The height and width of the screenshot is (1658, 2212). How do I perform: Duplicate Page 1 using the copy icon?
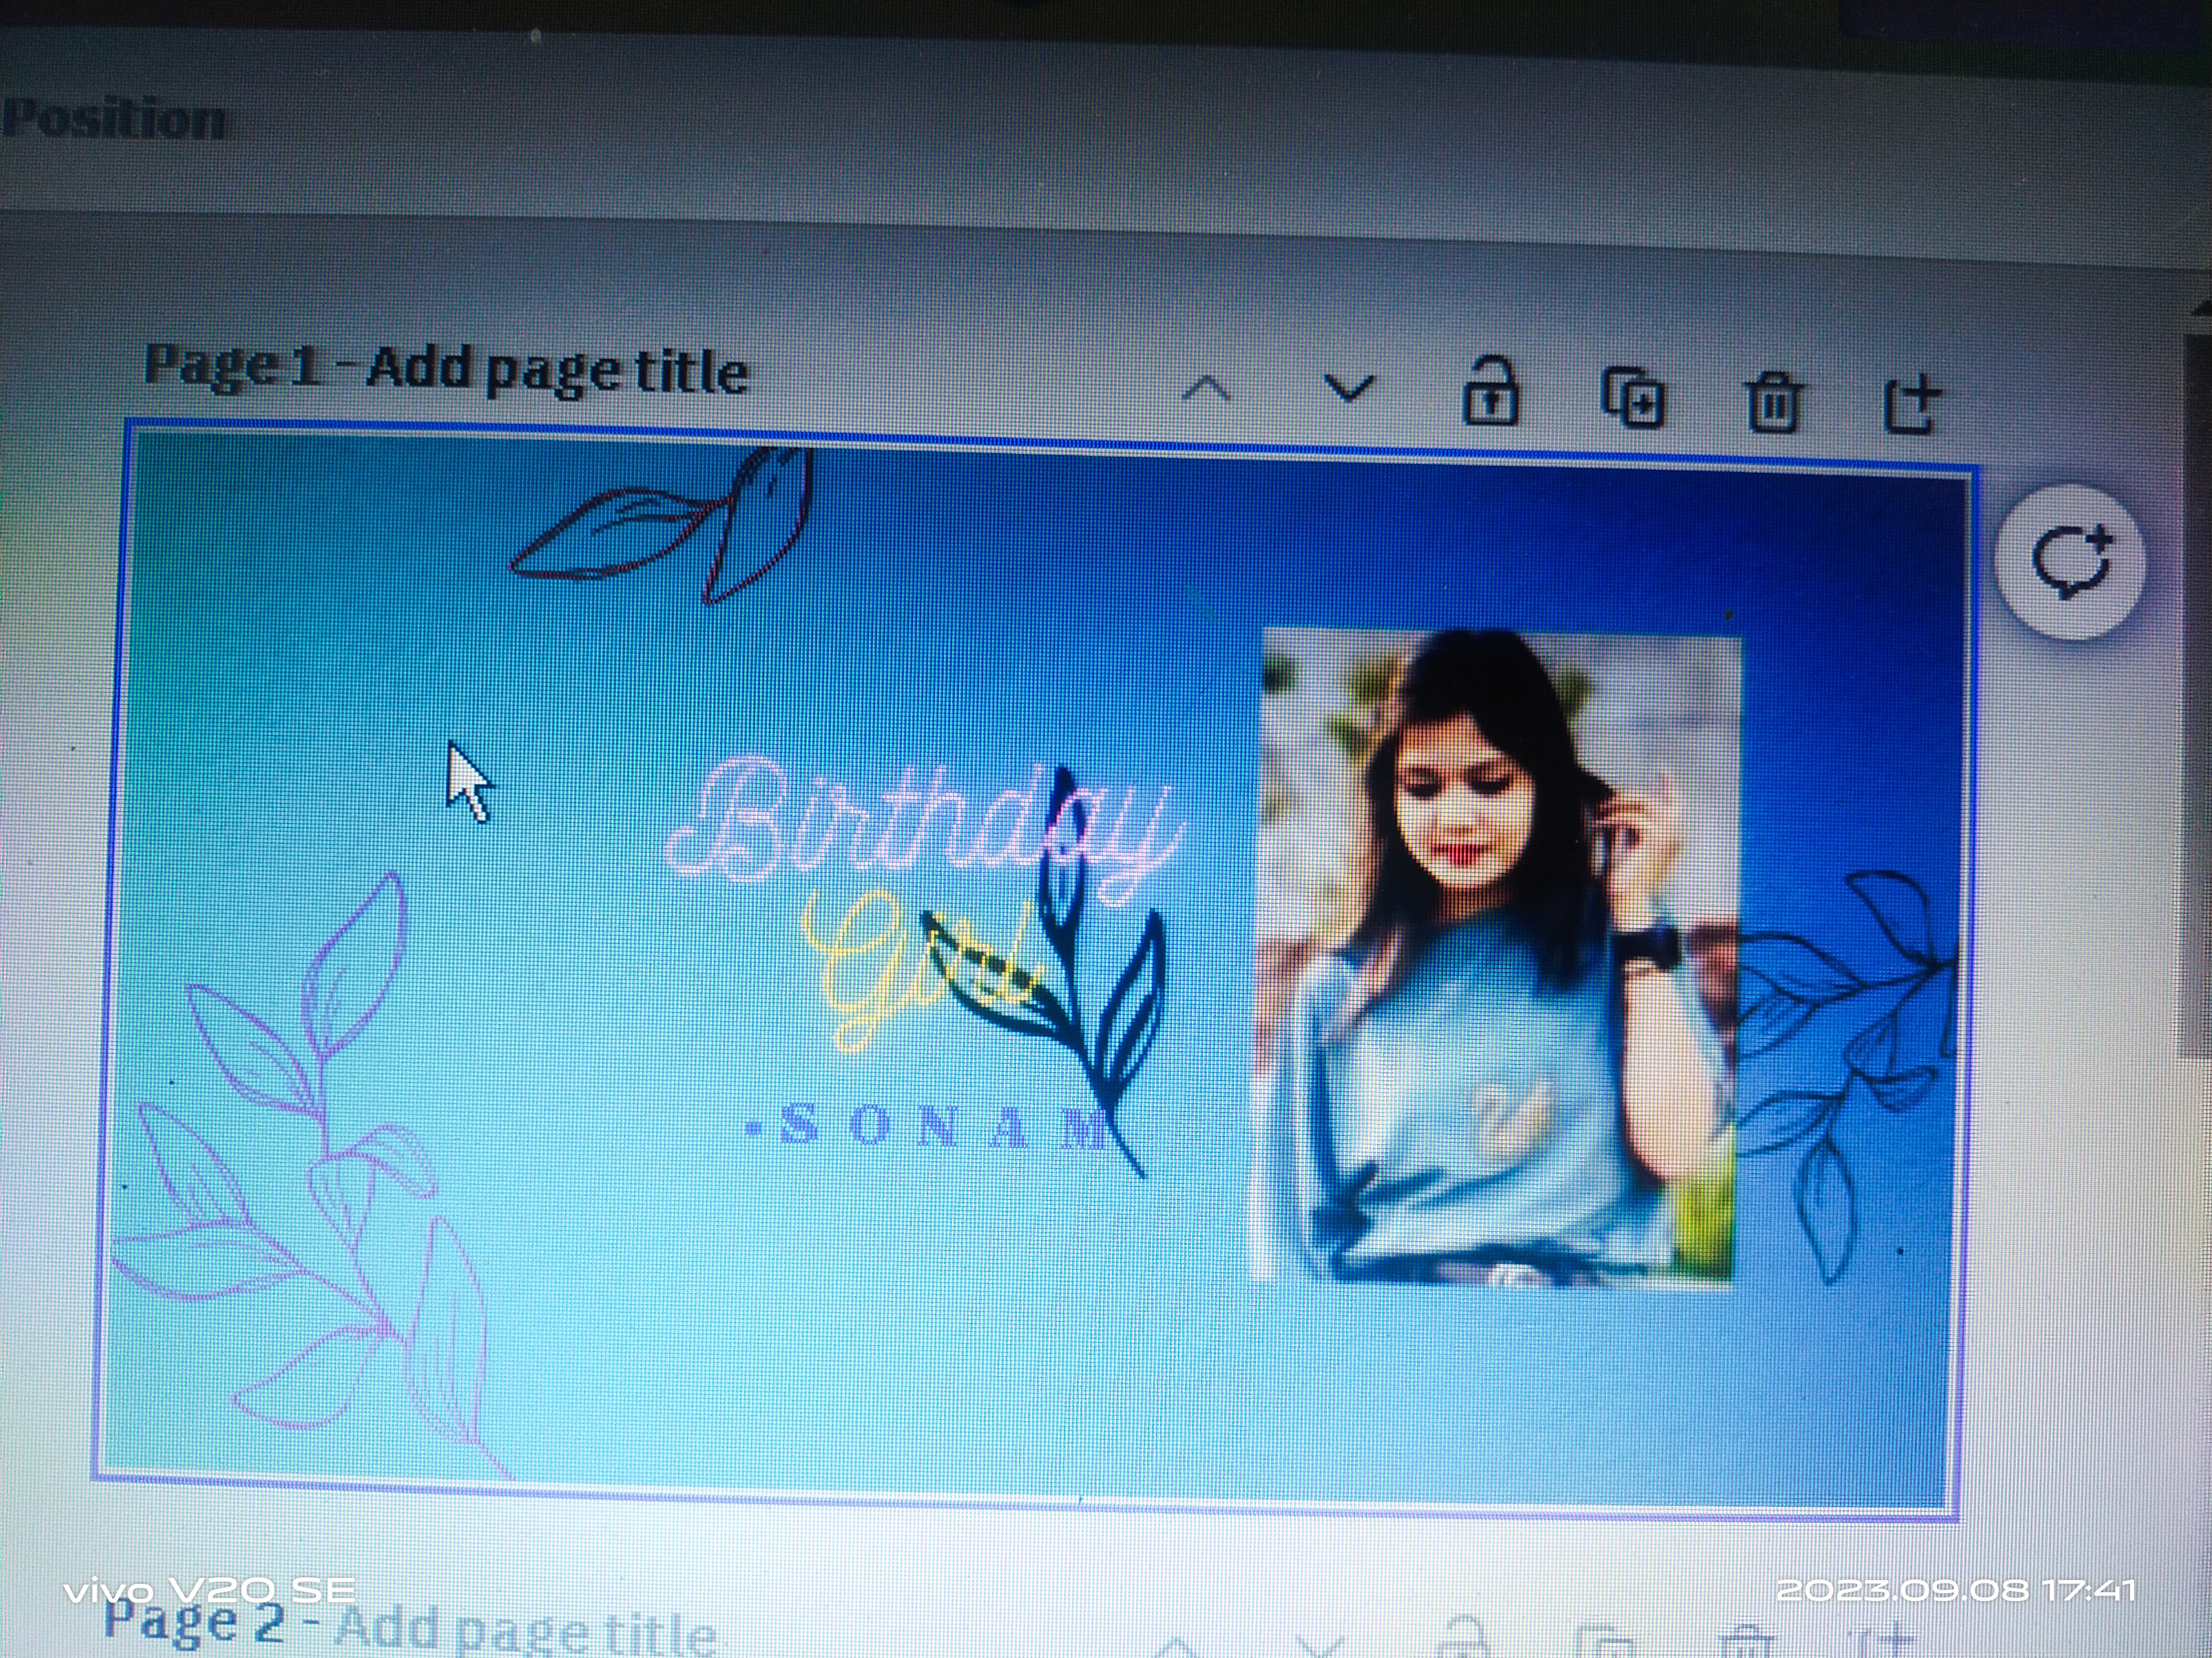(1633, 398)
